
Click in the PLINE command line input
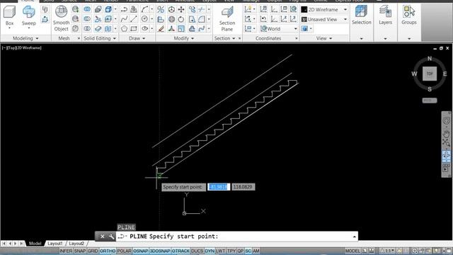click(x=237, y=237)
